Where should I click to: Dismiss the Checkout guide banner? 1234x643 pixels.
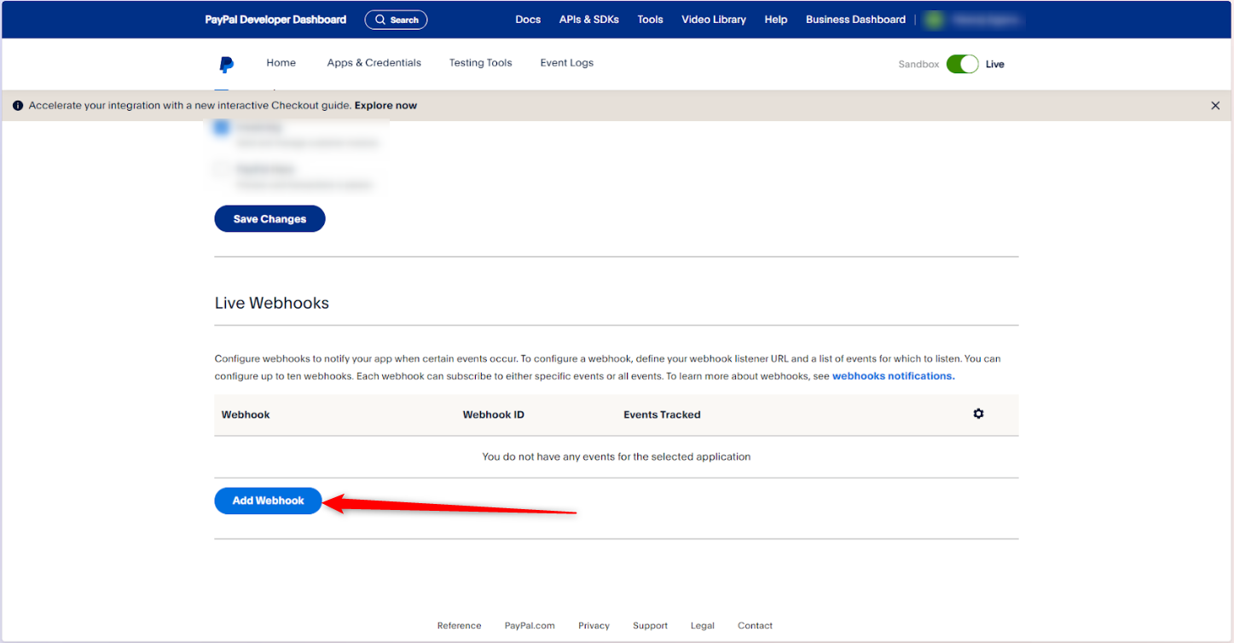point(1215,106)
